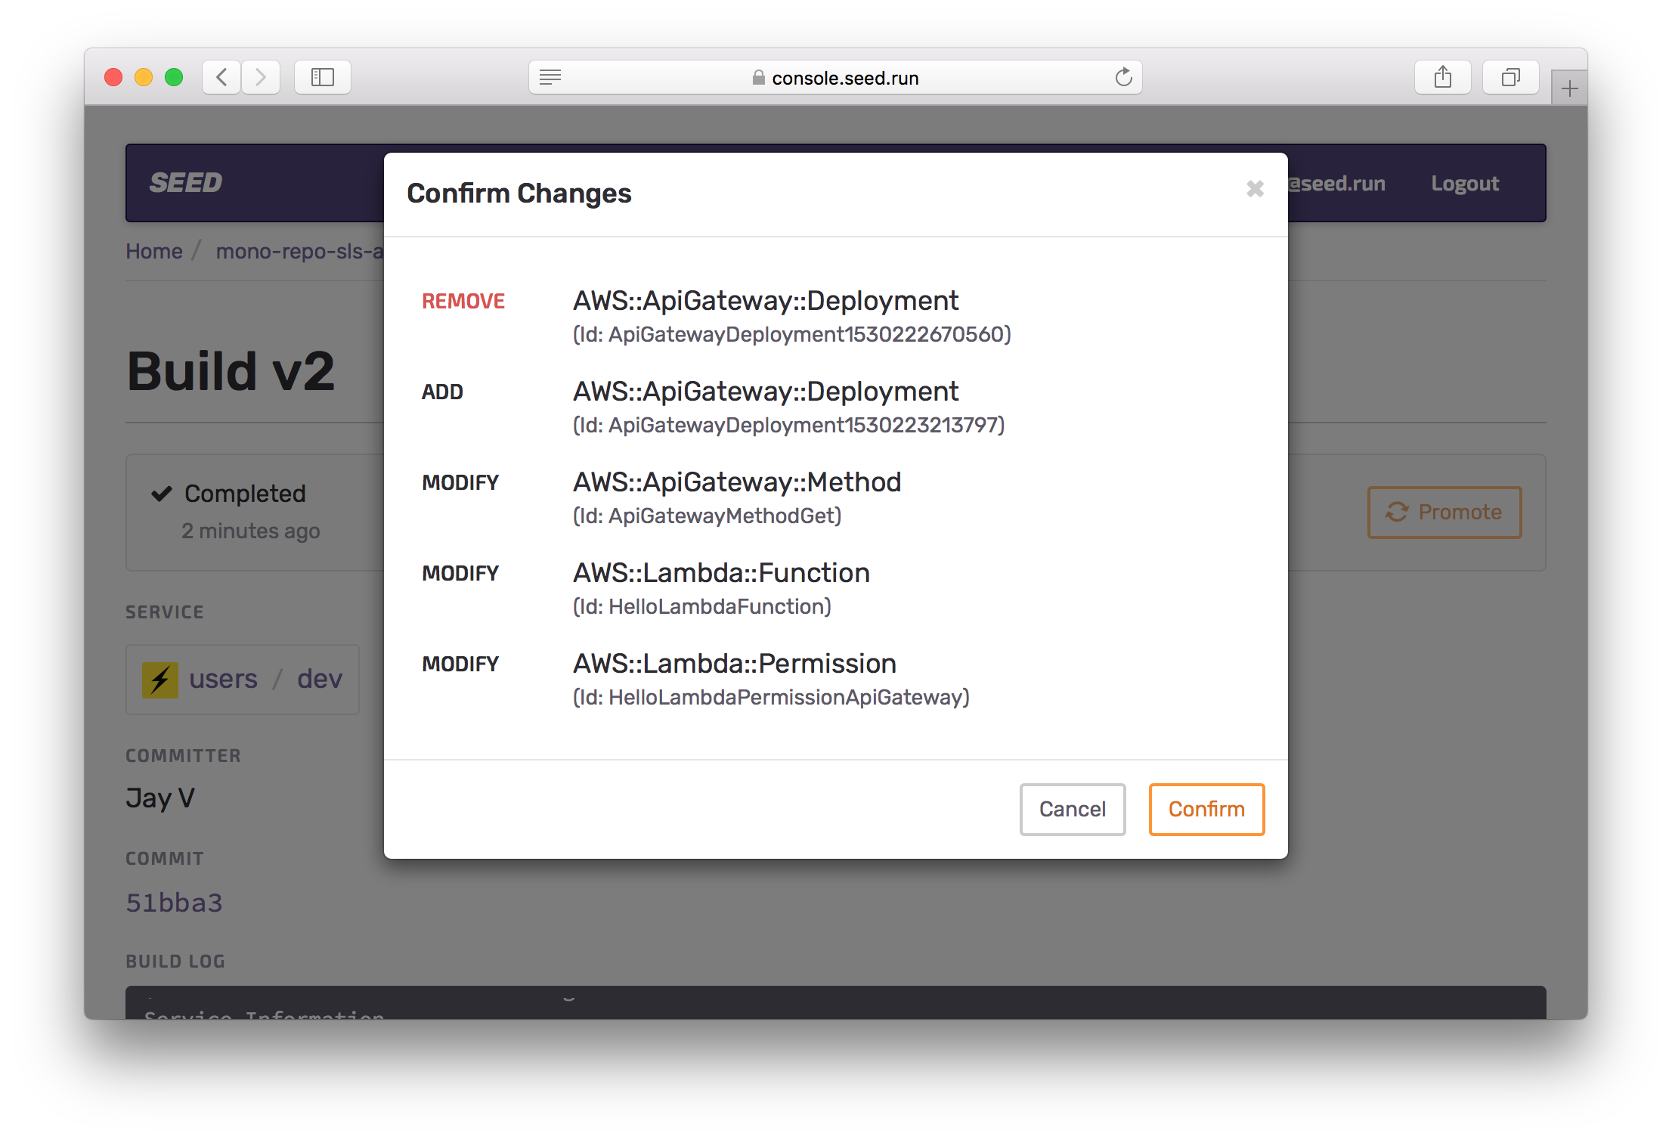Click the users service link

(x=223, y=679)
